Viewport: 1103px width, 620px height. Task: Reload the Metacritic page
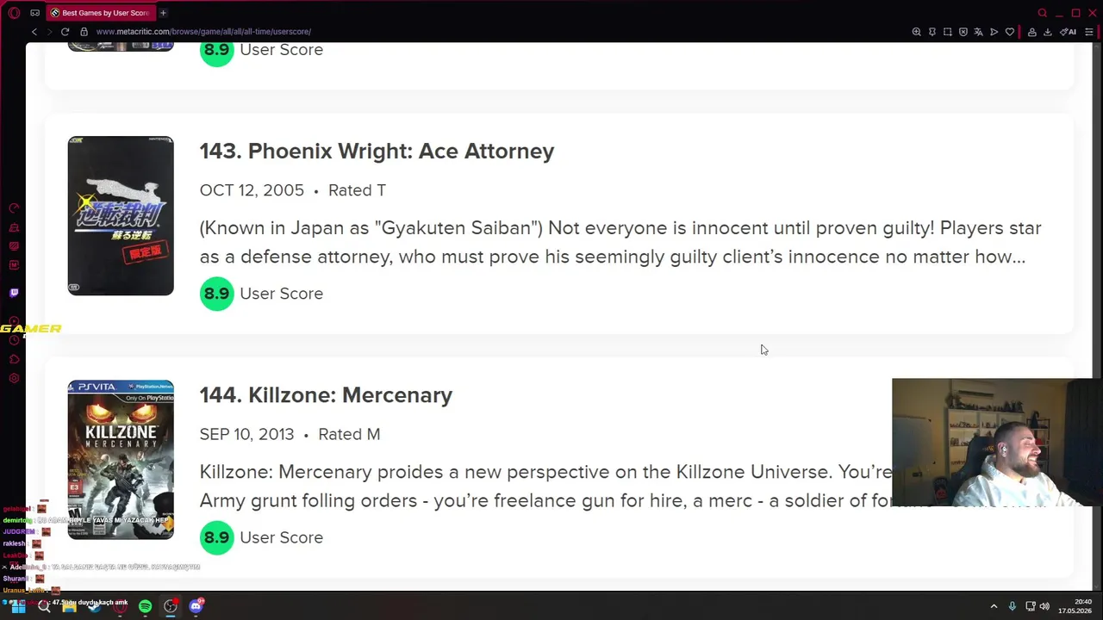coord(65,32)
